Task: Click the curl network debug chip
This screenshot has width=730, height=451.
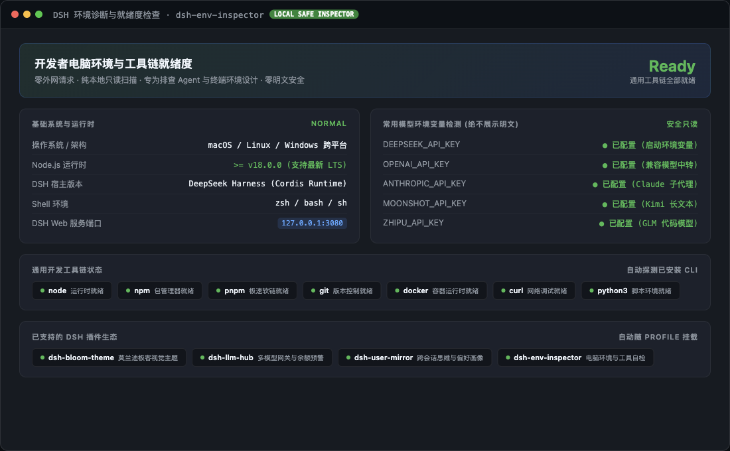Action: pos(534,290)
